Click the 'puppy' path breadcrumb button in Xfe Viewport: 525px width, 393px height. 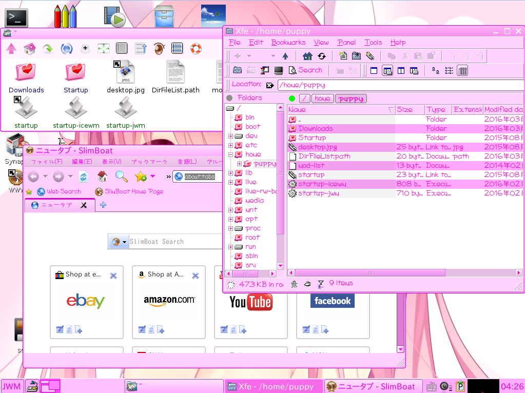tap(351, 99)
